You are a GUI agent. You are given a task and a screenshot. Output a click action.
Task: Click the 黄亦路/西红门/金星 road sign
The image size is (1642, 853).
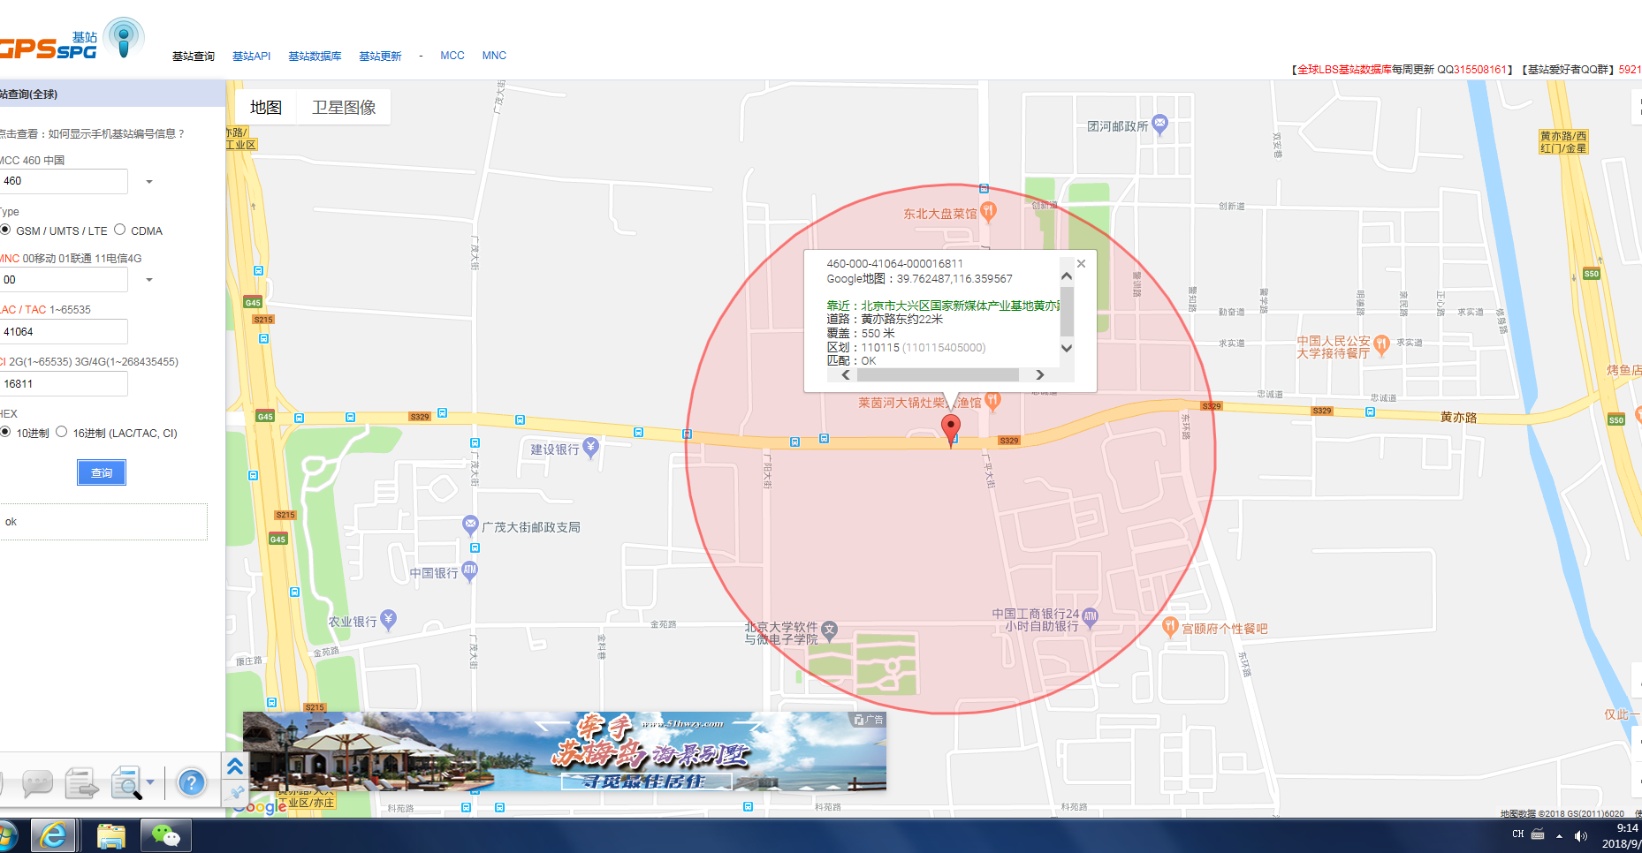(1563, 142)
